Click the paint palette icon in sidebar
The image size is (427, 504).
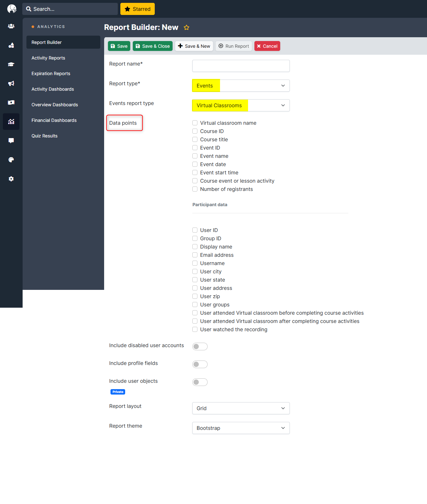(x=11, y=160)
